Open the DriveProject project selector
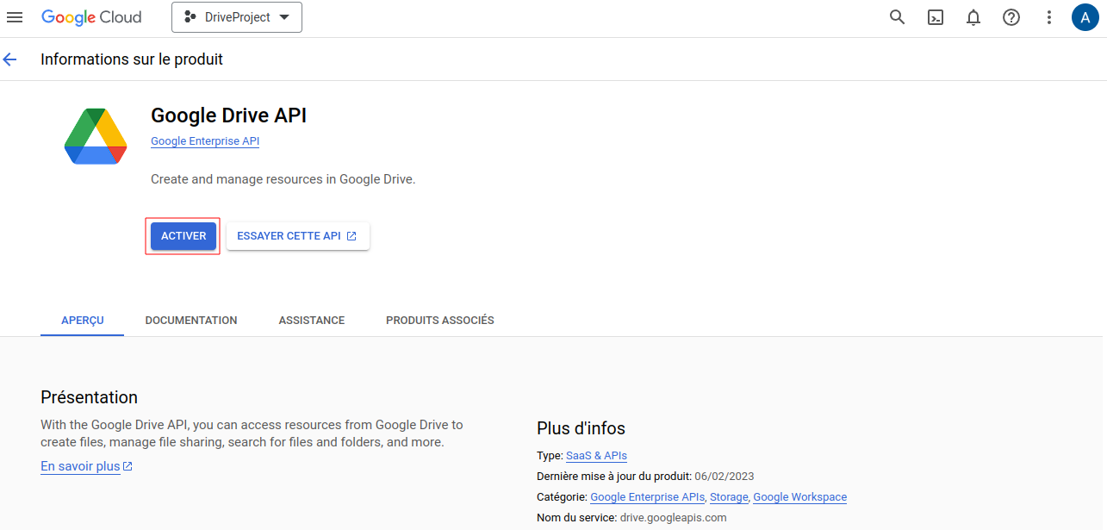Screen dimensions: 1107x530 [x=236, y=16]
